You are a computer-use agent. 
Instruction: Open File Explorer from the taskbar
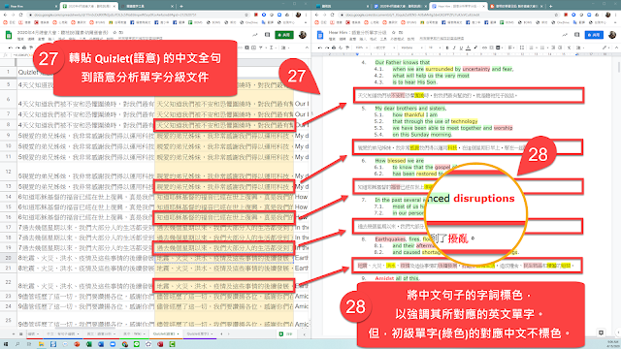tap(41, 344)
